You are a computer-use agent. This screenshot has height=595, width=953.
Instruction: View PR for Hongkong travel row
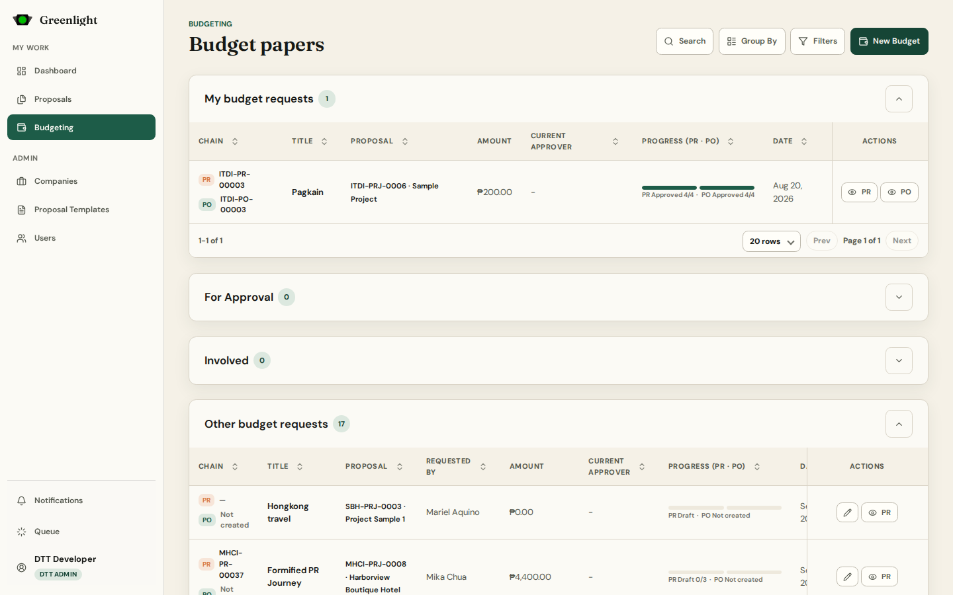(880, 512)
